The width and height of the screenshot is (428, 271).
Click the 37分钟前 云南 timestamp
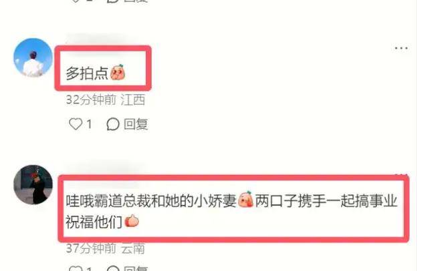(106, 248)
